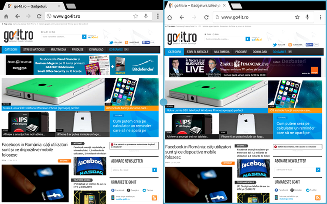Open PRODUSE menu in left window
Viewport: 327px width, 204px height.
click(x=78, y=50)
